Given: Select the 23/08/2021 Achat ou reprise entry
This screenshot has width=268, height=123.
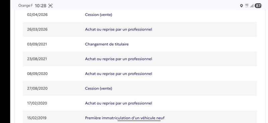Looking at the screenshot, I should pyautogui.click(x=140, y=59).
